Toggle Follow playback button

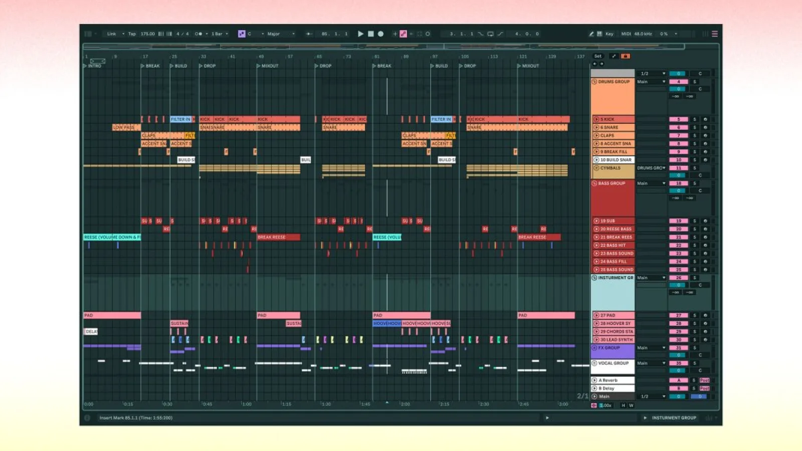tap(309, 34)
